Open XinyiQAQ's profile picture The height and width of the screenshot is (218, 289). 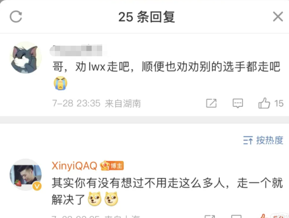click(25, 174)
